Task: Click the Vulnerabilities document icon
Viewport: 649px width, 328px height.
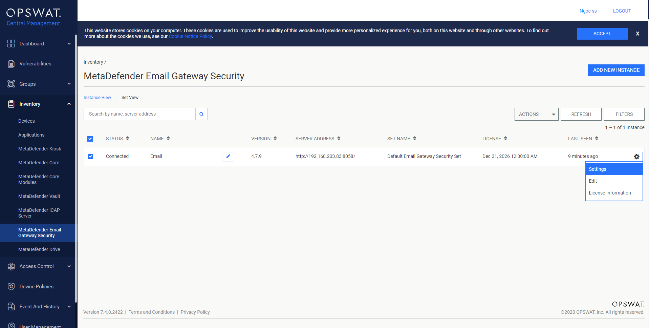Action: pyautogui.click(x=11, y=64)
